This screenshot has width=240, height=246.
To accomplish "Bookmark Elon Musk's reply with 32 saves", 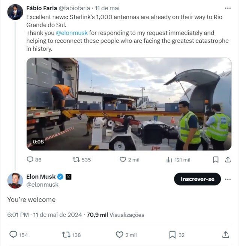I will point(177,235).
